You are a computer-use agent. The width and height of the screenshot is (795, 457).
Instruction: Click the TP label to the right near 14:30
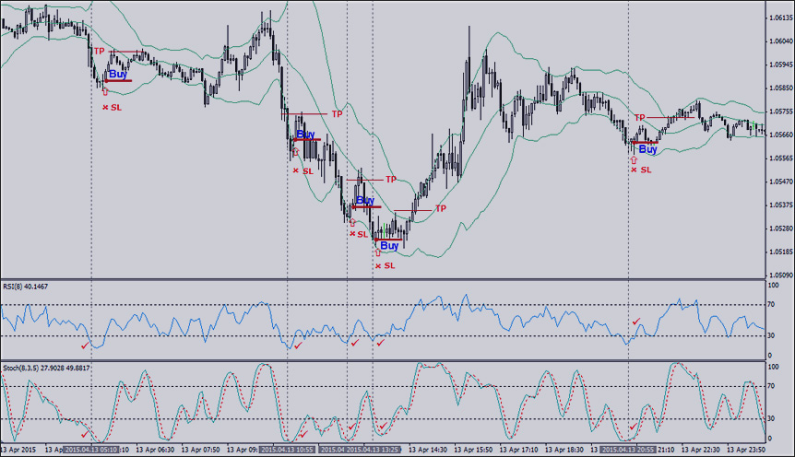click(441, 209)
